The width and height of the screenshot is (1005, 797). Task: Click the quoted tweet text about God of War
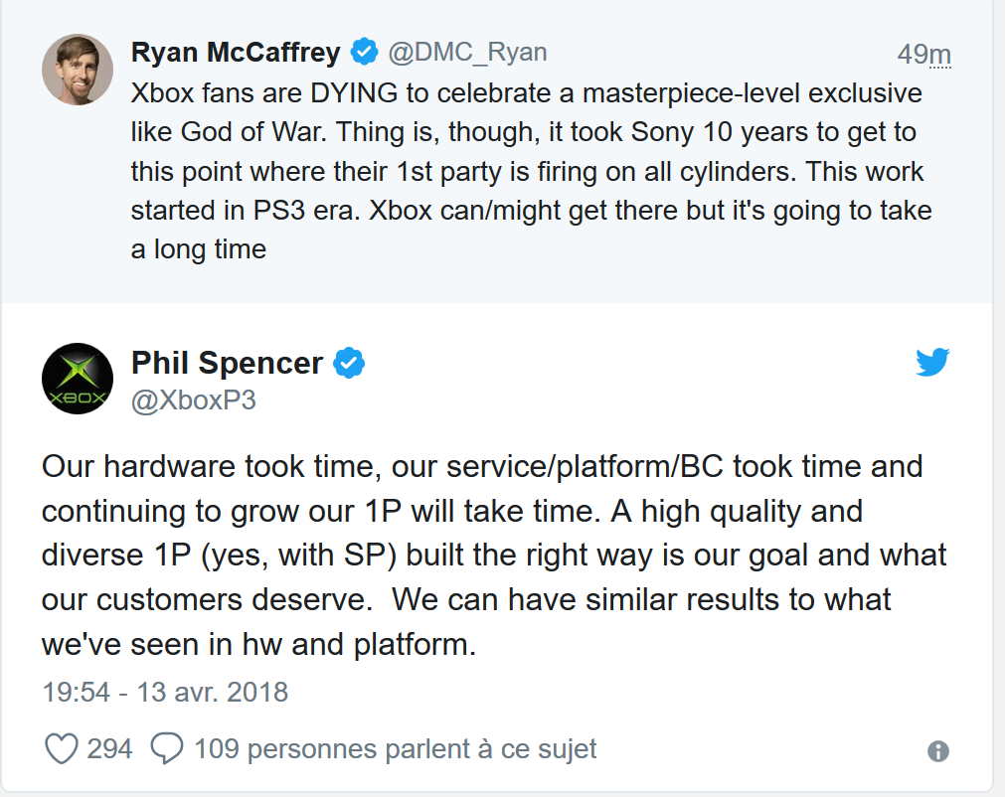[532, 171]
